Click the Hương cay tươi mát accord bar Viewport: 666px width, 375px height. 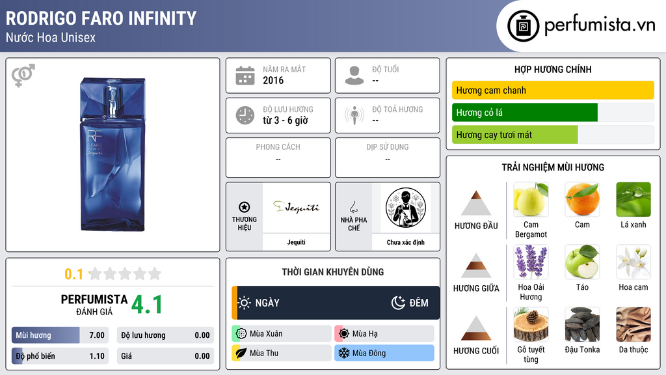point(553,135)
